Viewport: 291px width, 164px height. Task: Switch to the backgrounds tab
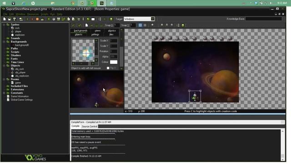[x=80, y=31]
